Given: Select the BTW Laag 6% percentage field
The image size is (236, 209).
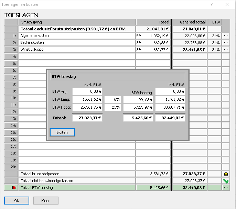Looking at the screenshot, I should point(112,100).
